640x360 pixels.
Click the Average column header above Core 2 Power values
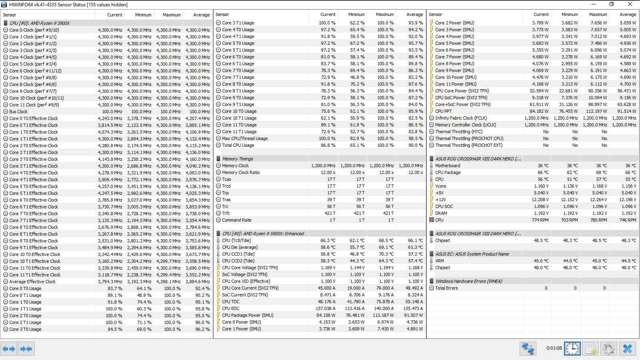point(624,14)
